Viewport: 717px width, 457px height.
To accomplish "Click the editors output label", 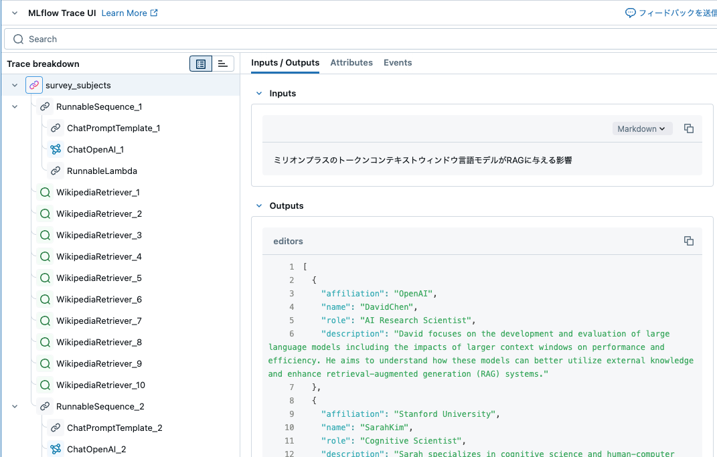I will tap(288, 242).
